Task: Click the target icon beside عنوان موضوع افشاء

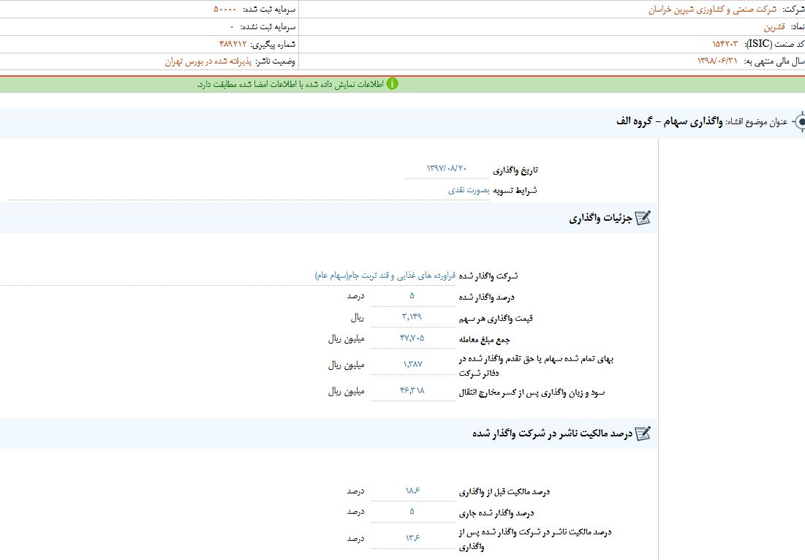Action: click(x=799, y=121)
